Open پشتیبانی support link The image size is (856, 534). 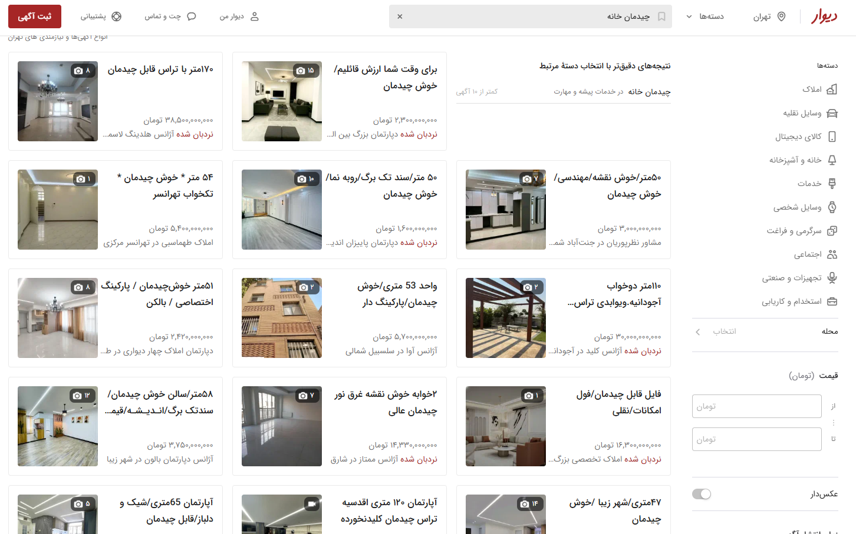tap(101, 16)
